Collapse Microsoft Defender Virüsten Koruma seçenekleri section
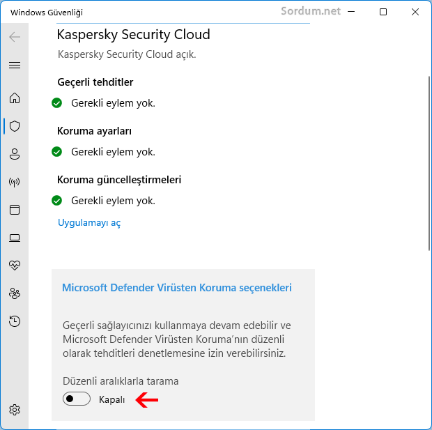The image size is (432, 430). click(x=177, y=287)
